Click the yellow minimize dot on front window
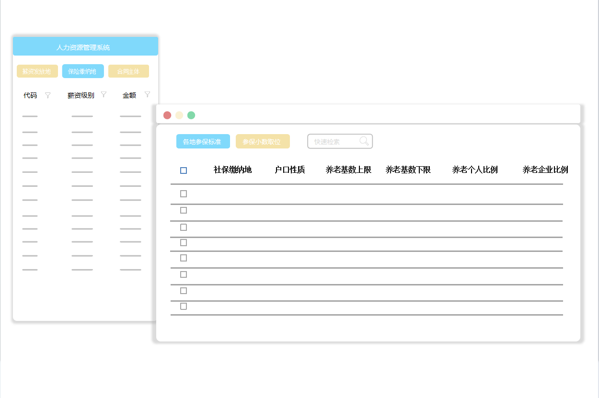 pyautogui.click(x=179, y=115)
